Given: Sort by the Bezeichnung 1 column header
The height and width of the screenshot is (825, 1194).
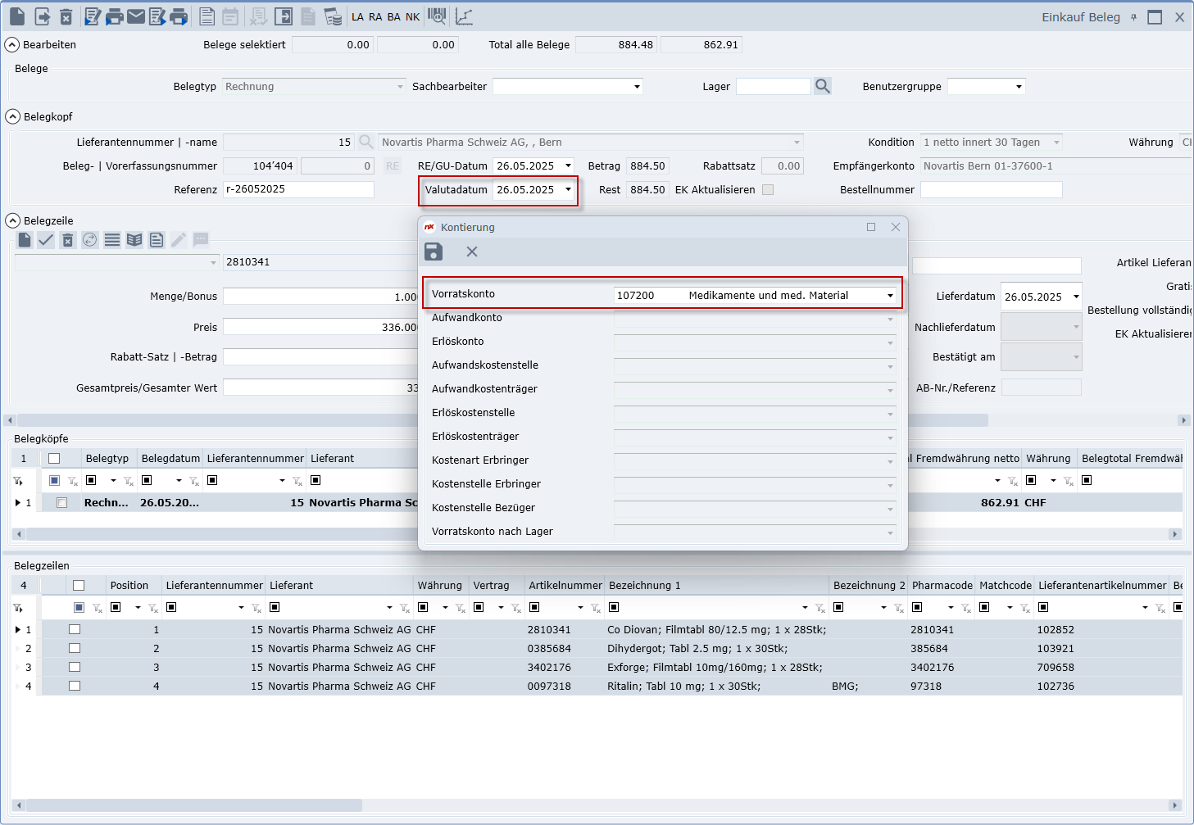Looking at the screenshot, I should coord(644,585).
